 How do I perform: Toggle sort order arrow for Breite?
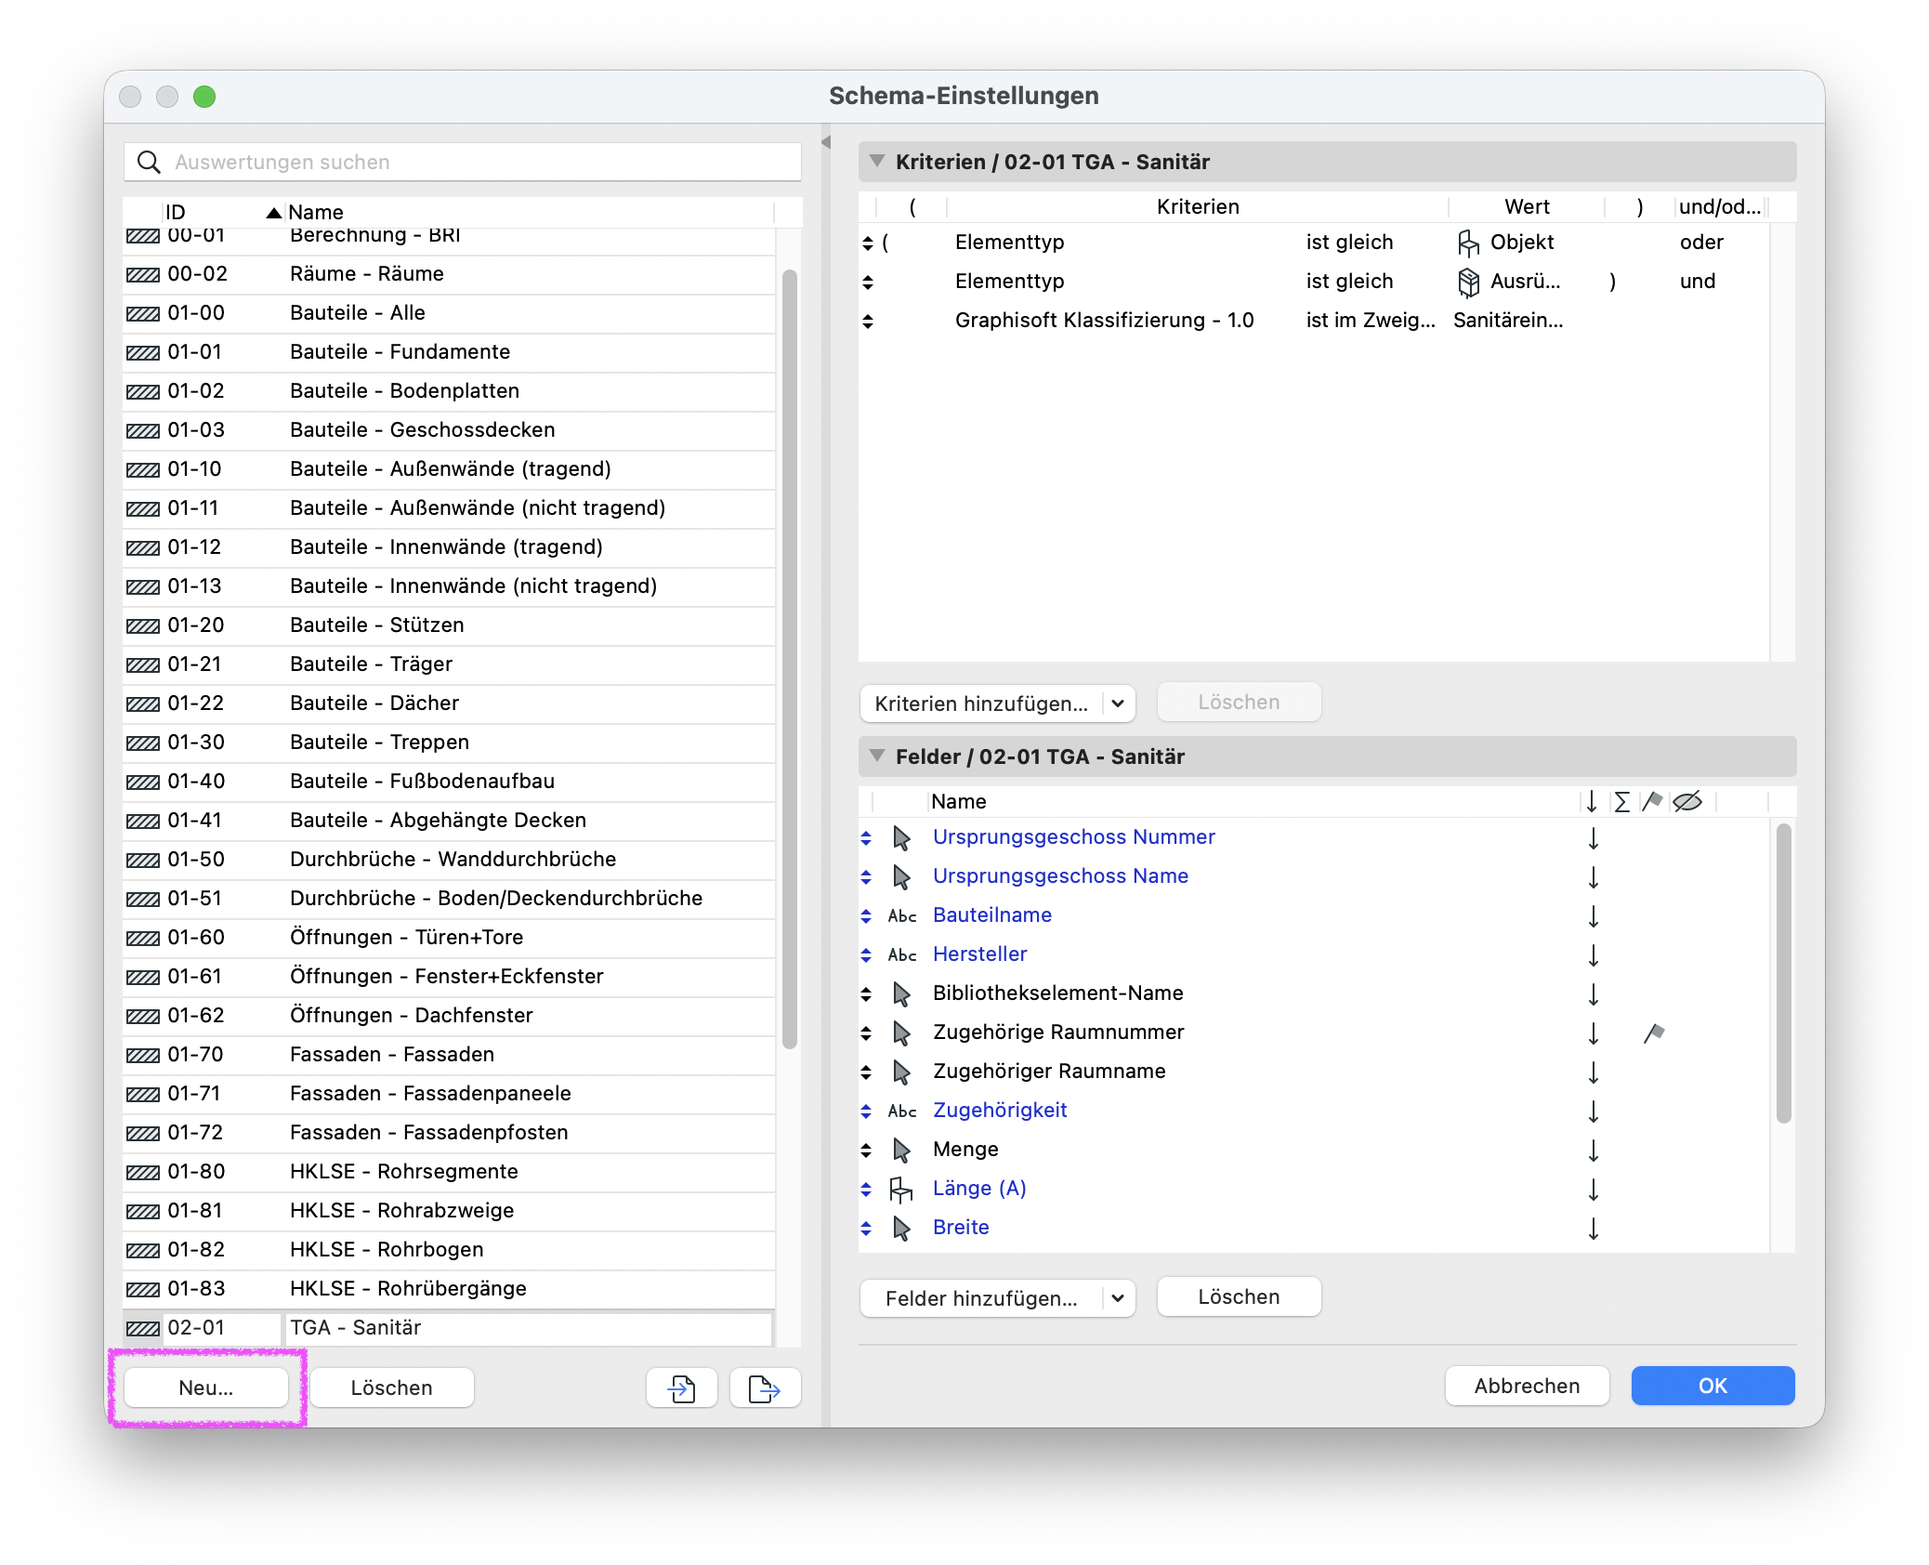[x=1593, y=1228]
